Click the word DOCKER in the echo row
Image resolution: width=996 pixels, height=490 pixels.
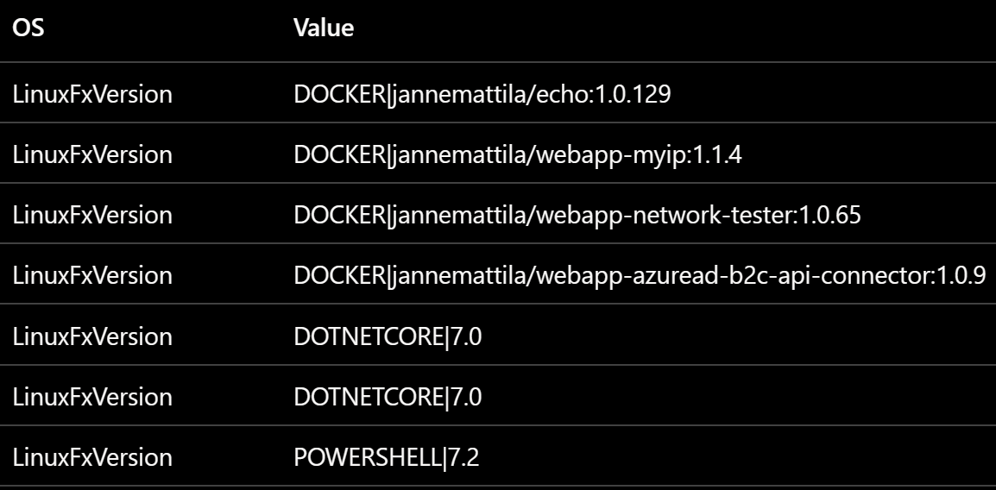(339, 94)
